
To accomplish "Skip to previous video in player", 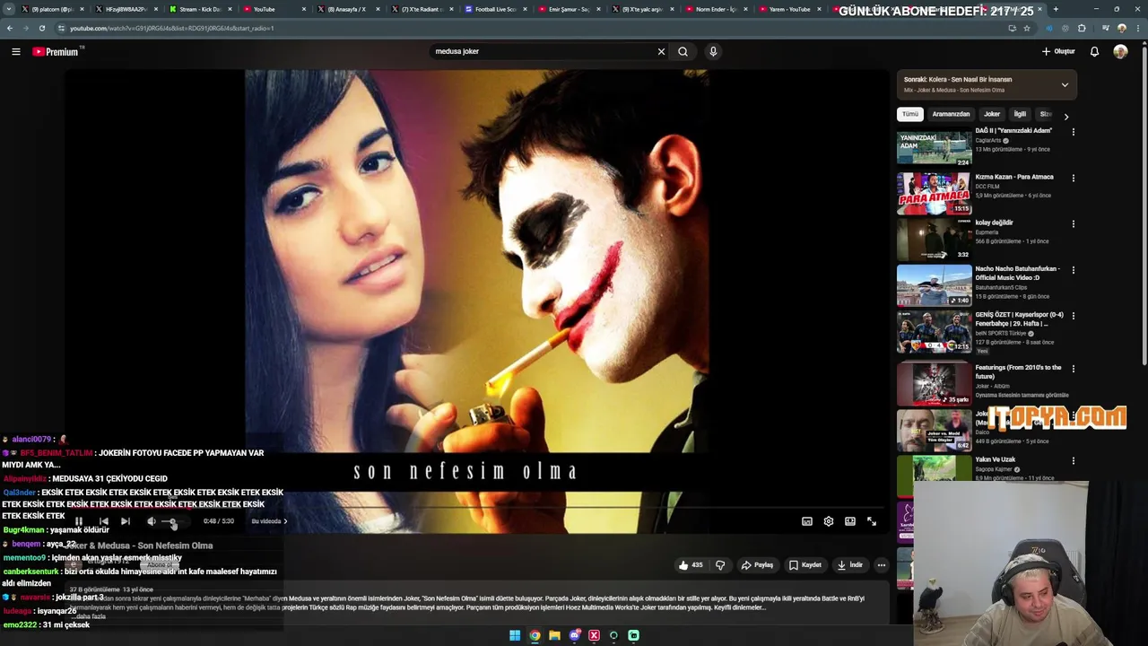I will click(104, 521).
